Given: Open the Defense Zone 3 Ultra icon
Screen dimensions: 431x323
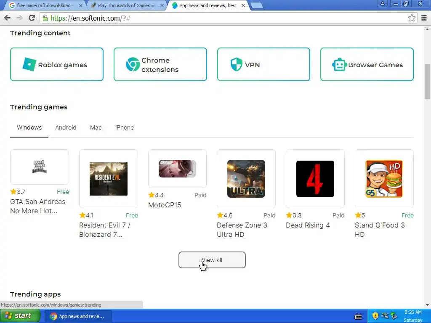Looking at the screenshot, I should click(246, 179).
